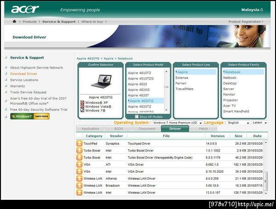Open the Microsoft Office 60-day trial link
276x209 pixels.
click(38, 101)
